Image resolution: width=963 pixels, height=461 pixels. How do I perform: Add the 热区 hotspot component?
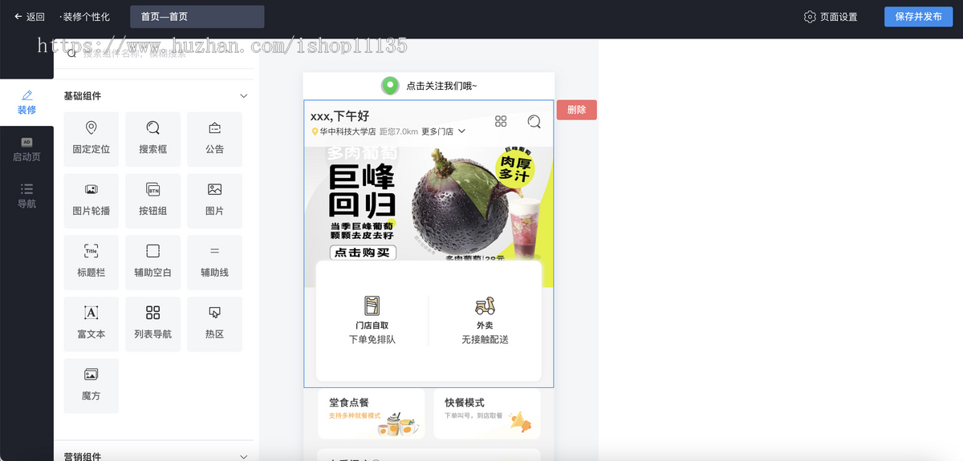214,324
